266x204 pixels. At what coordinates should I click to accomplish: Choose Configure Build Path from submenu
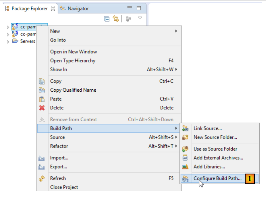(x=217, y=178)
